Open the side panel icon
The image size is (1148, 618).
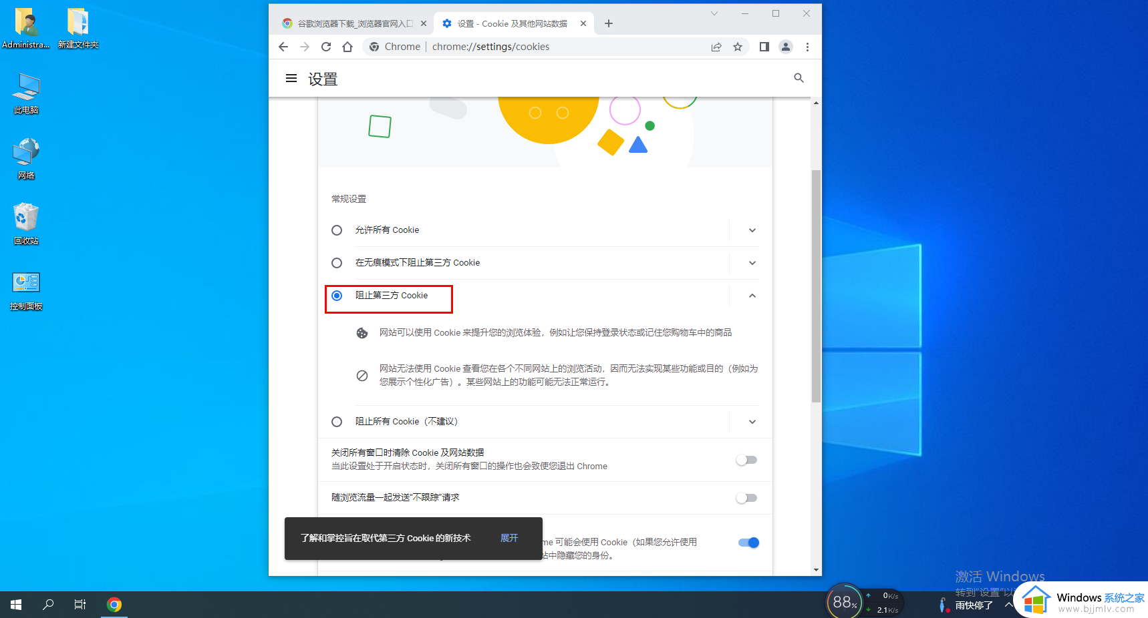(x=764, y=47)
